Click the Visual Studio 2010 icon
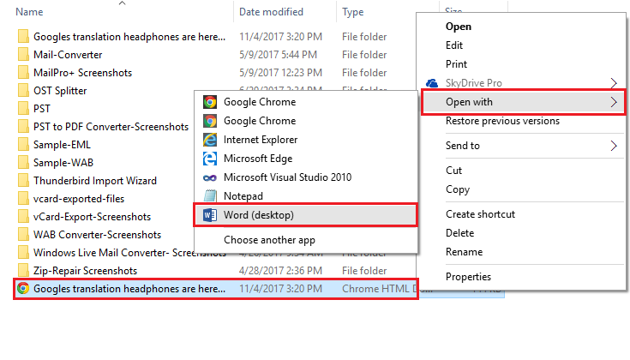The width and height of the screenshot is (630, 360). (210, 177)
